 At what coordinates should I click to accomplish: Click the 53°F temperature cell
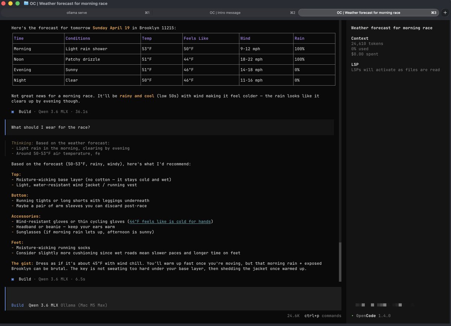[147, 49]
